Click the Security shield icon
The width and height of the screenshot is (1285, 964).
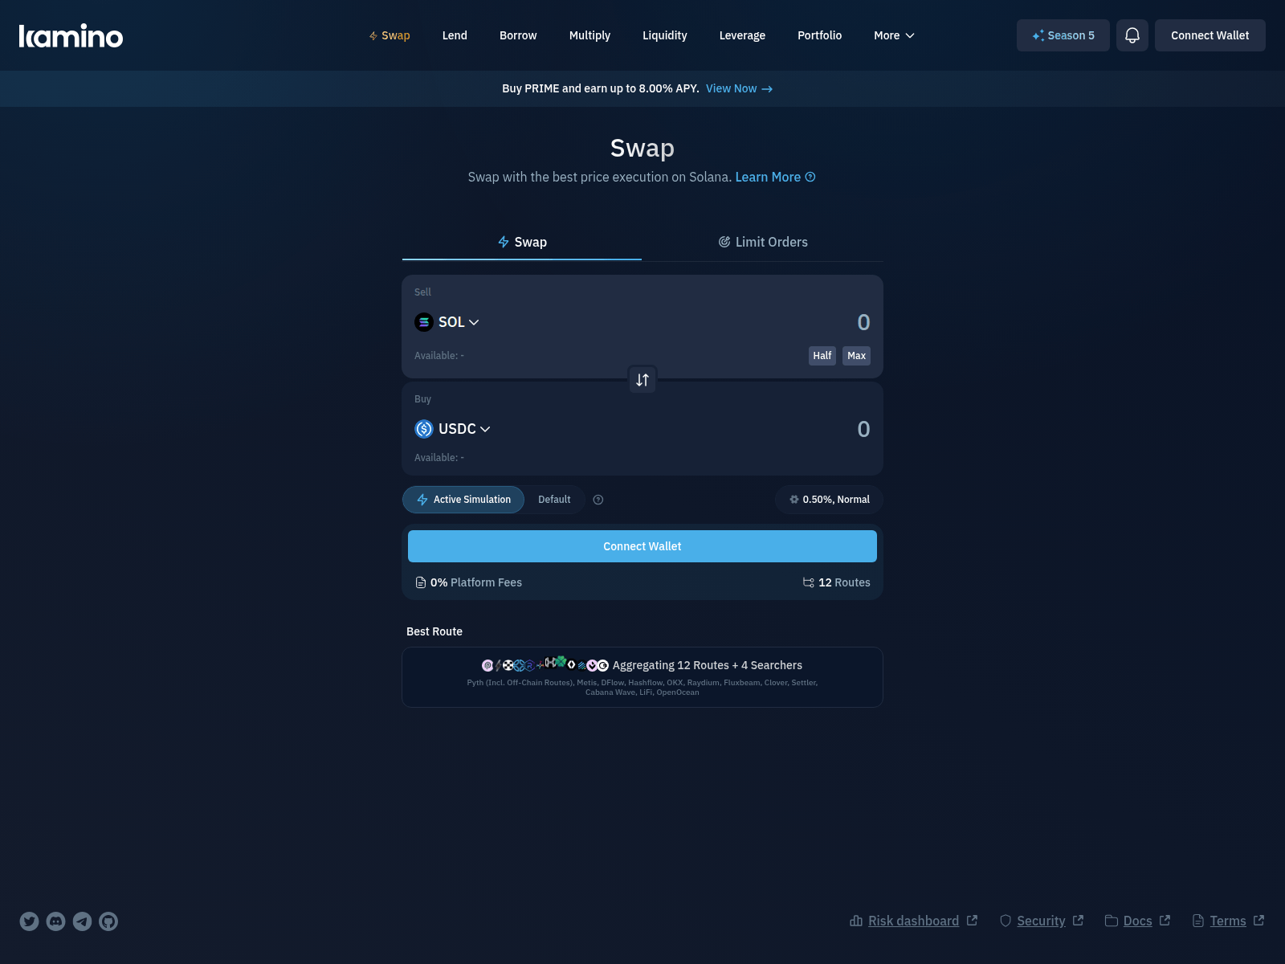(1006, 921)
